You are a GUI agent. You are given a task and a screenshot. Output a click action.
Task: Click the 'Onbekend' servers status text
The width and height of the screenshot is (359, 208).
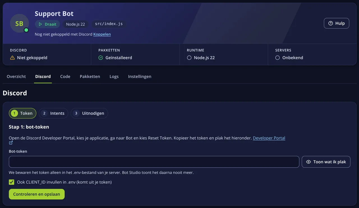click(x=293, y=58)
